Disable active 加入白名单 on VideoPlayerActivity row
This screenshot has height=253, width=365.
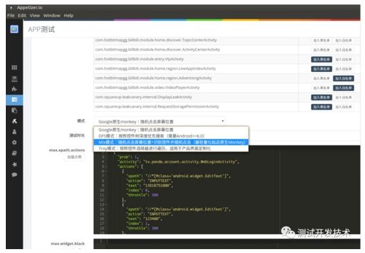[x=344, y=88]
